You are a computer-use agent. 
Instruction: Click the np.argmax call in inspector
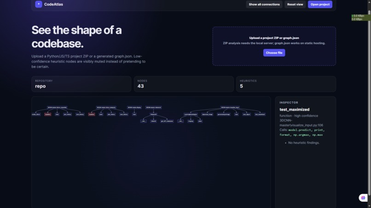click(301, 135)
